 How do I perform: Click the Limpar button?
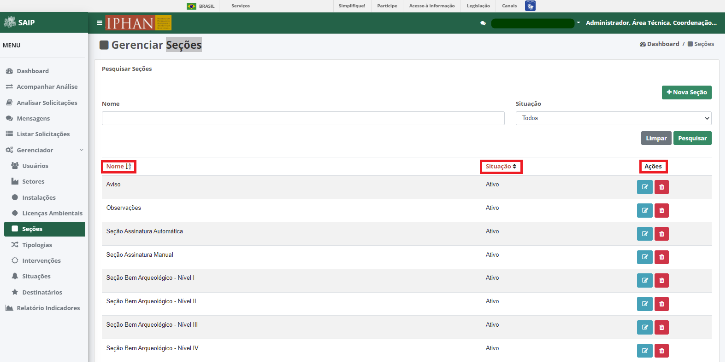pos(656,138)
